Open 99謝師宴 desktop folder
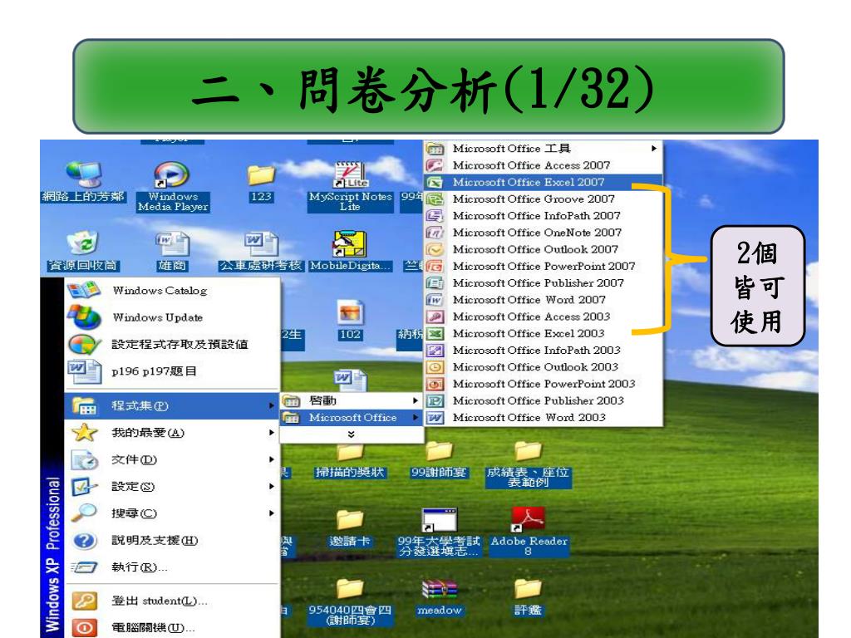 (x=439, y=459)
